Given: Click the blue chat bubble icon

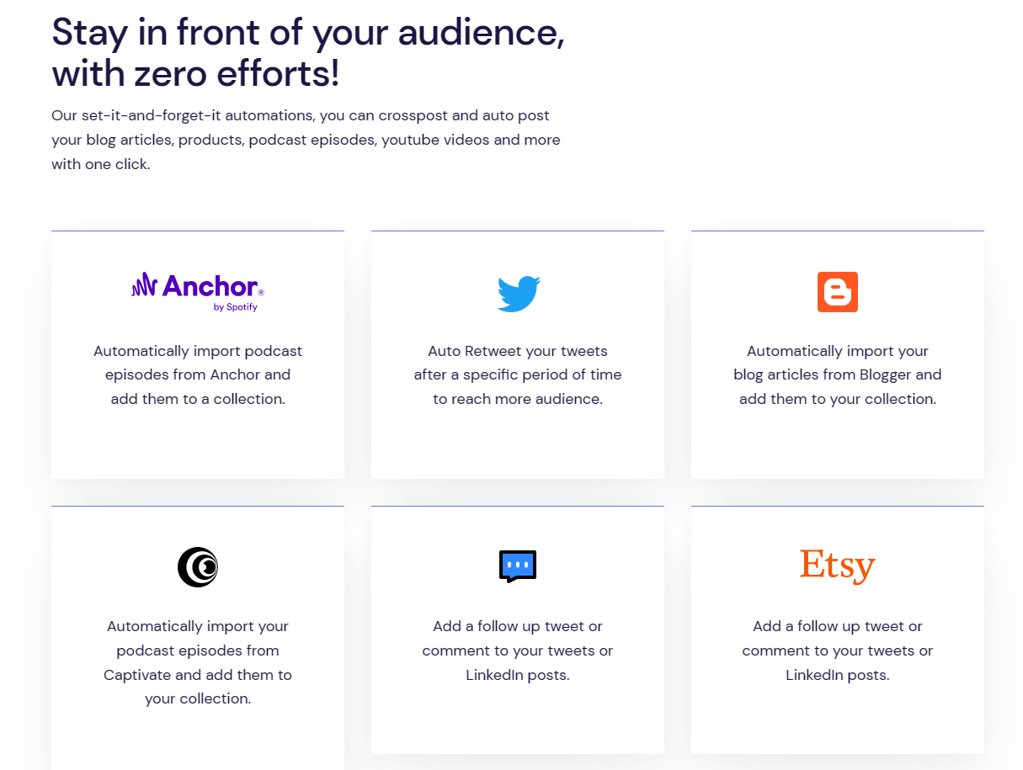Looking at the screenshot, I should pyautogui.click(x=518, y=566).
